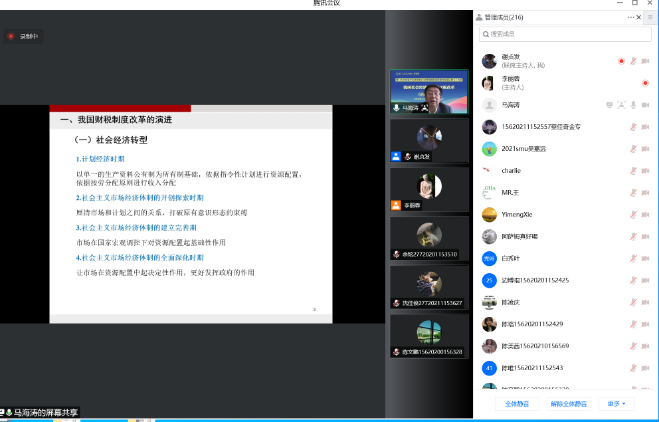
Task: Click 马海涛's camera icon in member list
Action: click(645, 105)
